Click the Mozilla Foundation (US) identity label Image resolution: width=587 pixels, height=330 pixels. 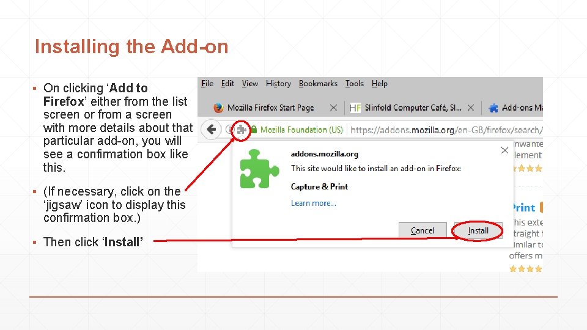(x=301, y=130)
